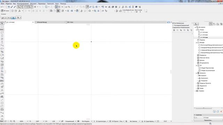
Task: Click the Pick Up Parameters eyedropper
Action: [12, 7]
